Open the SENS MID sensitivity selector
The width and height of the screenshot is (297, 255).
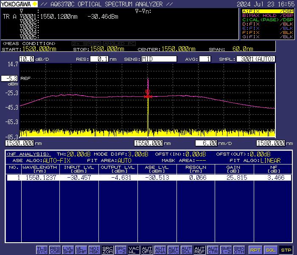click(159, 59)
